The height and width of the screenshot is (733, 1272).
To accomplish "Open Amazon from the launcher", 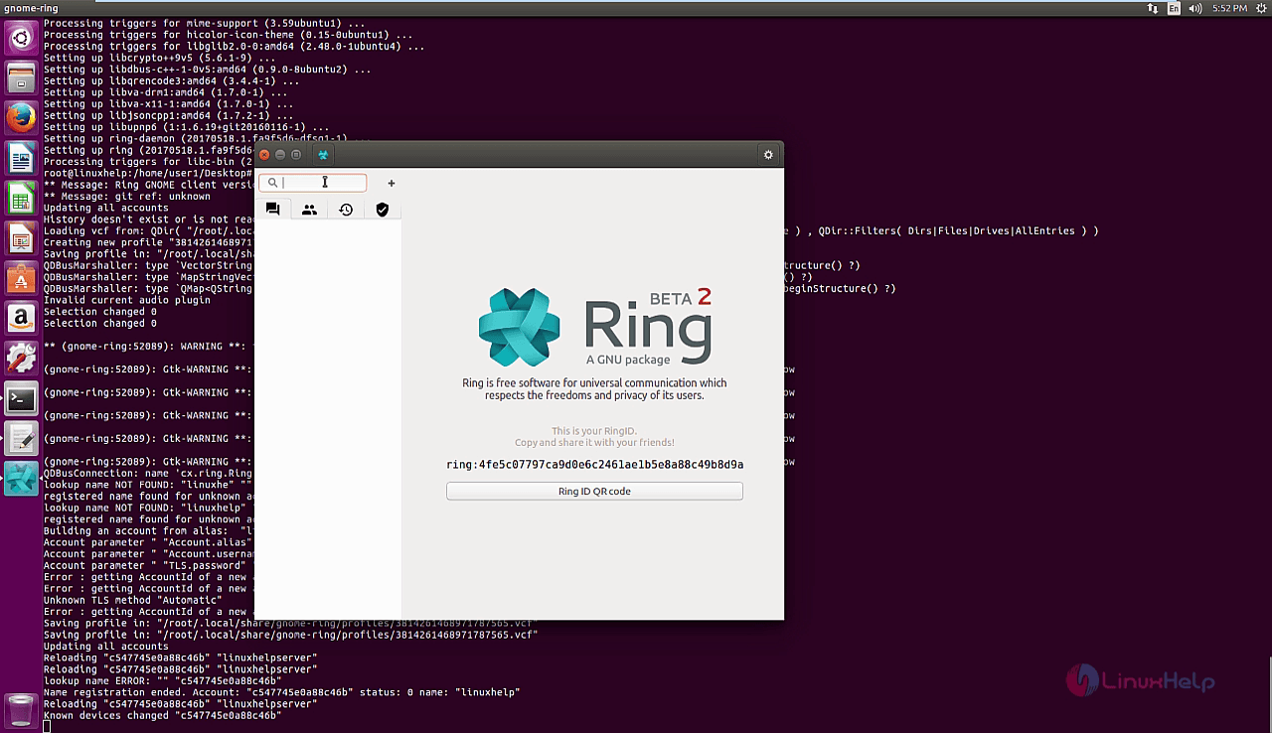I will pos(22,318).
